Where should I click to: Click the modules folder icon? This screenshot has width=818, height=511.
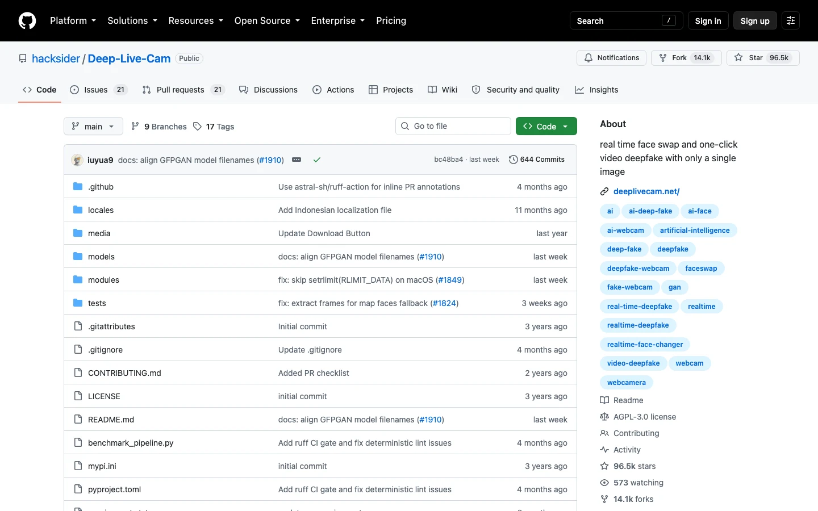(x=78, y=280)
